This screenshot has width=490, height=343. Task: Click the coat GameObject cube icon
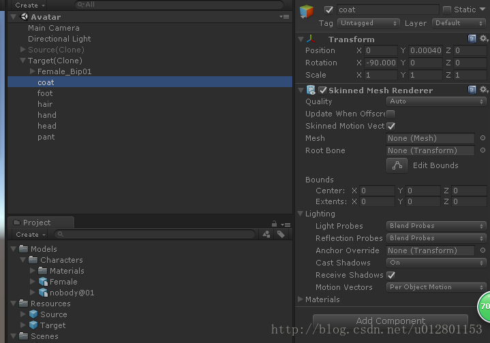pyautogui.click(x=306, y=12)
